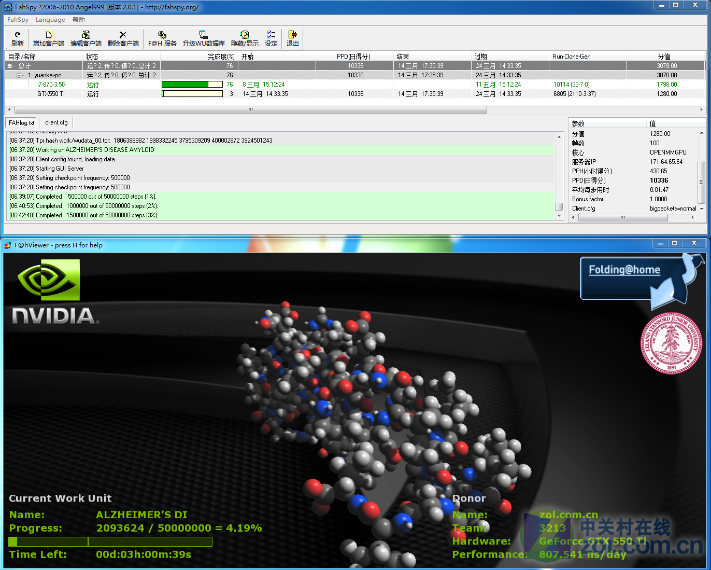Select the 核心 value OPENMMGPU
Viewport: 711px width, 570px height.
click(x=668, y=152)
